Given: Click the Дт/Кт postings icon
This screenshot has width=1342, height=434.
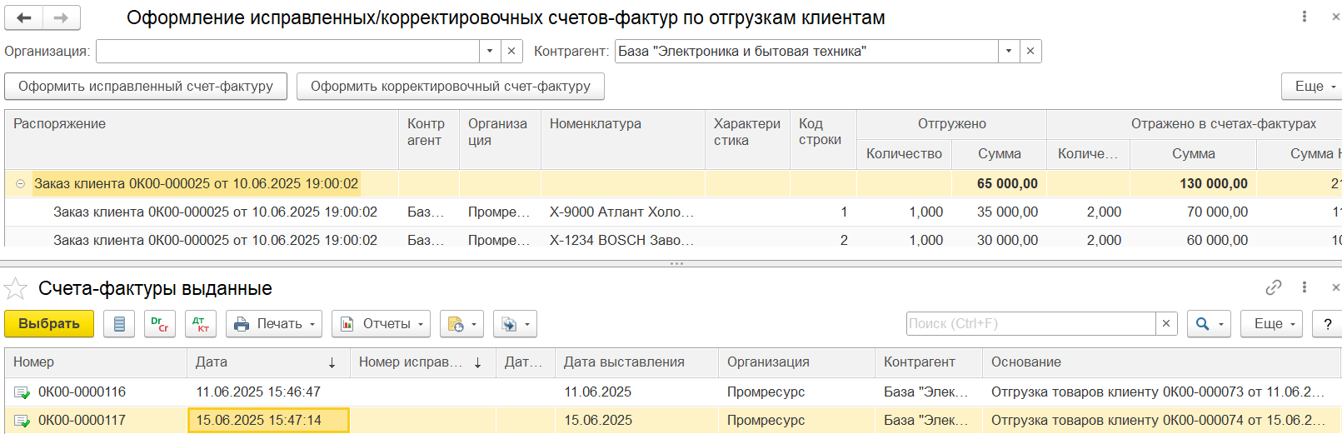Looking at the screenshot, I should [201, 324].
